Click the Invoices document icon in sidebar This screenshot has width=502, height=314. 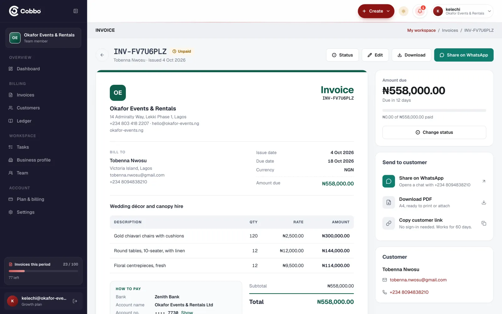[11, 95]
